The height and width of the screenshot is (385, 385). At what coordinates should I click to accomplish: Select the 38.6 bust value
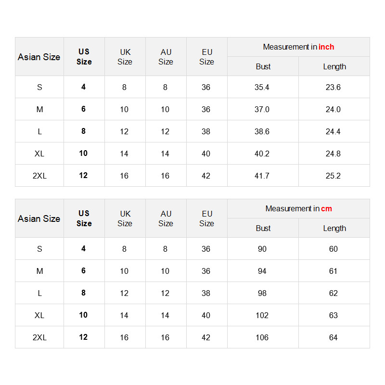click(262, 131)
